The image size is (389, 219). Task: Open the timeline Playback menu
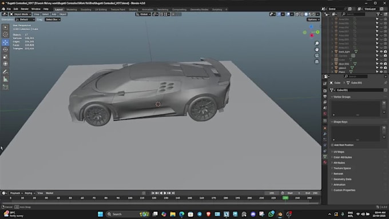(x=16, y=193)
